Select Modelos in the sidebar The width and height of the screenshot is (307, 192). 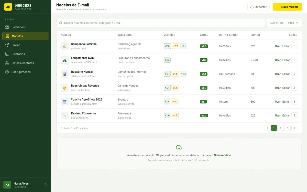pyautogui.click(x=26, y=36)
